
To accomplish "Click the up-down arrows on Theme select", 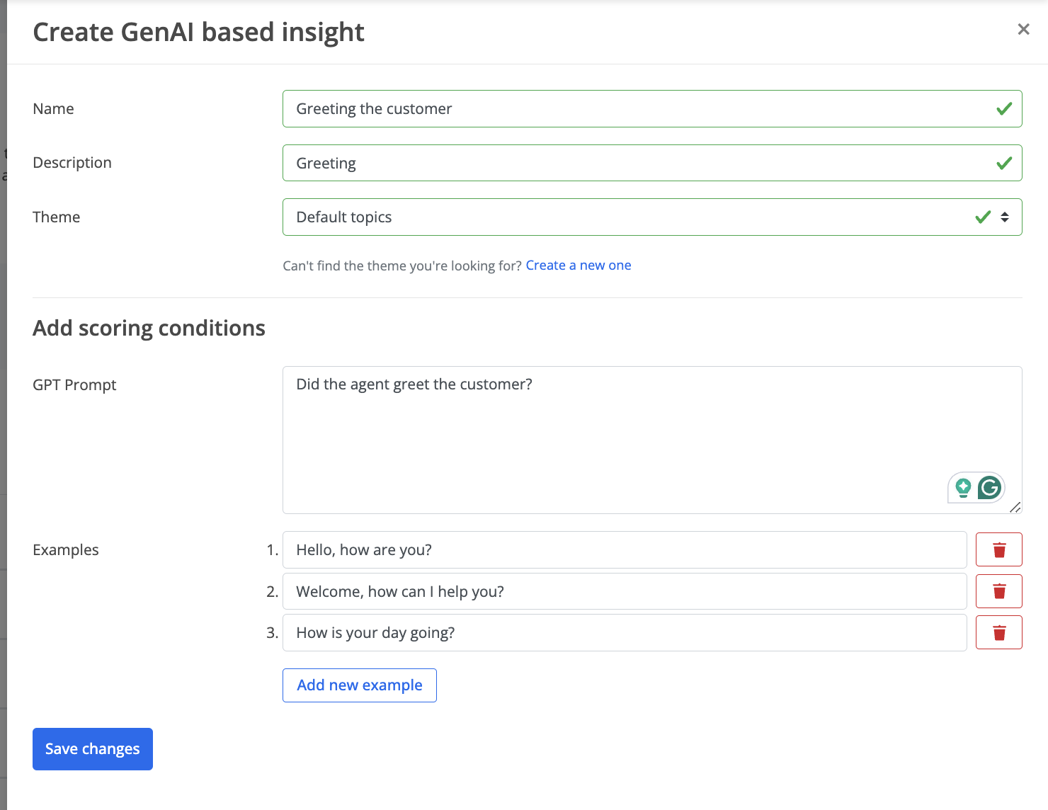I will [x=1005, y=217].
